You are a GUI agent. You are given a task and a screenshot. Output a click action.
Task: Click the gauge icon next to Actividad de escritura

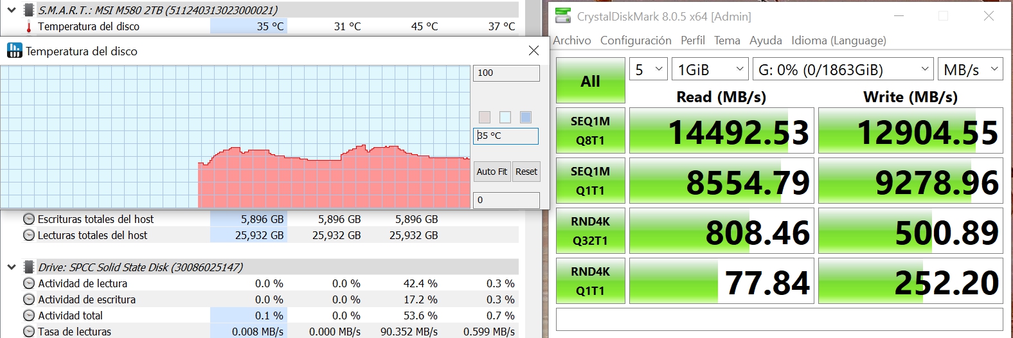pyautogui.click(x=29, y=299)
